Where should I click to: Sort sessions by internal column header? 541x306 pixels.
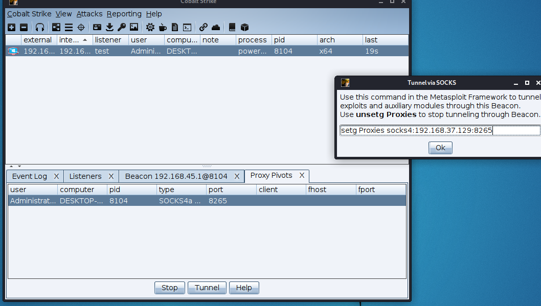[75, 40]
